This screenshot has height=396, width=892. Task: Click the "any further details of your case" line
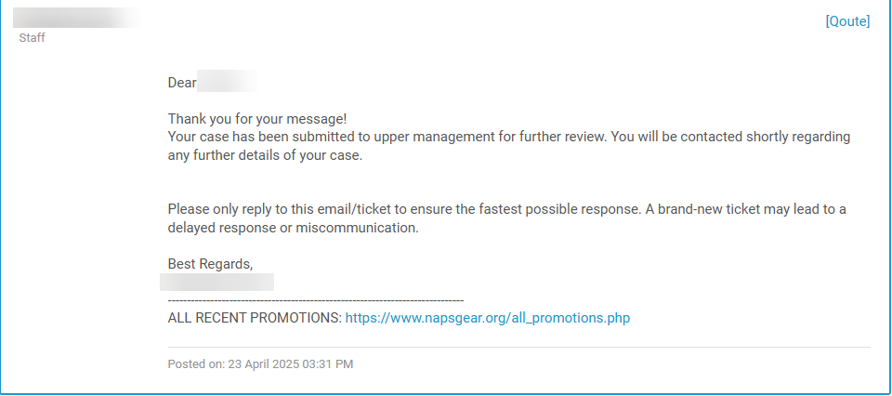coord(265,155)
